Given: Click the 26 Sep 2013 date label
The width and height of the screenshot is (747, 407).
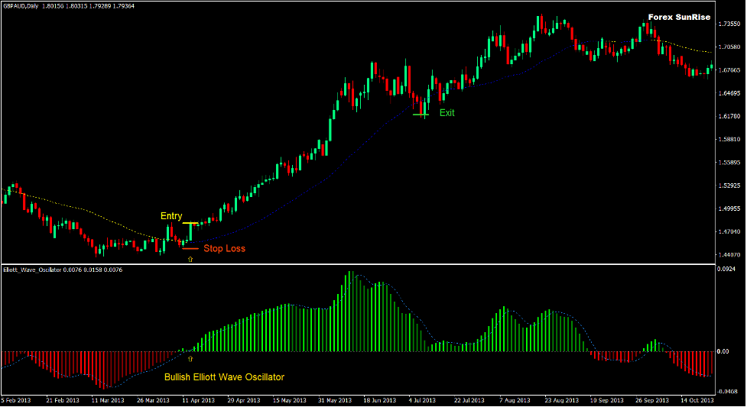Looking at the screenshot, I should [x=651, y=401].
